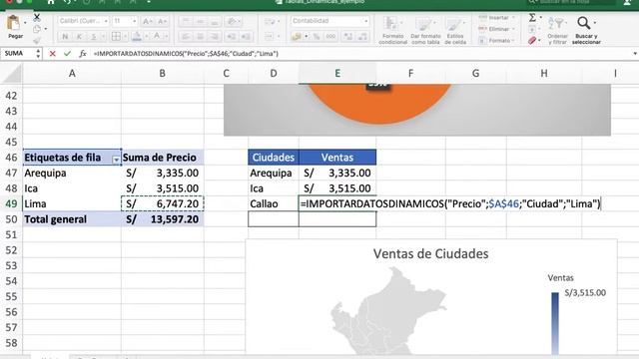Image resolution: width=639 pixels, height=359 pixels.
Task: Click the Copy icon beside Pegar
Action: (37, 29)
